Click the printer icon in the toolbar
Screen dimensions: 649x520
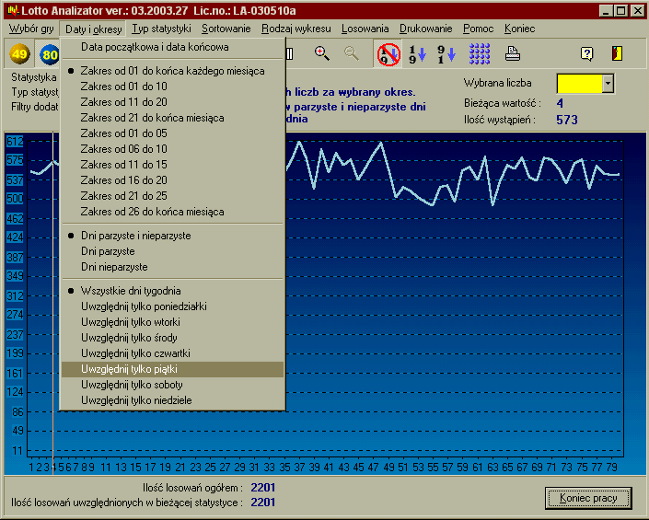[x=513, y=53]
